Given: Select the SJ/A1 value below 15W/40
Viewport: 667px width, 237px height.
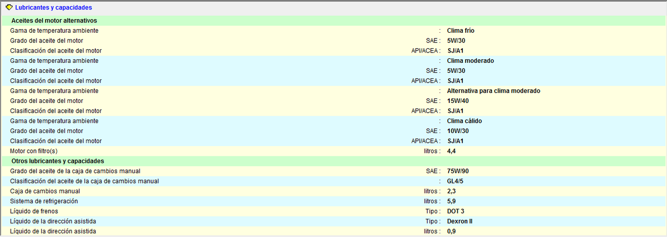Looking at the screenshot, I should tap(455, 111).
